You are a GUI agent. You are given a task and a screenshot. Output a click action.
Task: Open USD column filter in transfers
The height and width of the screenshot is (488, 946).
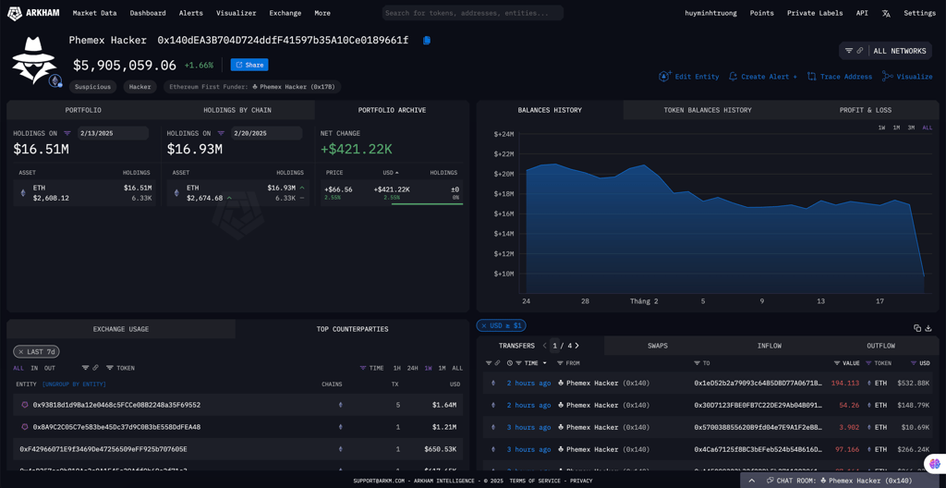tap(914, 363)
